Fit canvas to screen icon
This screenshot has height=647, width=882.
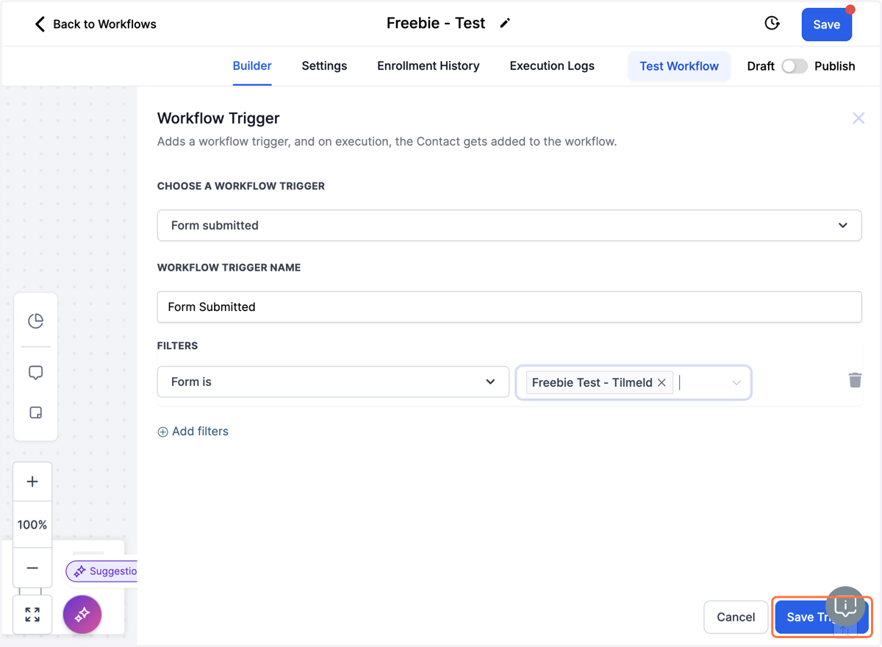click(32, 615)
